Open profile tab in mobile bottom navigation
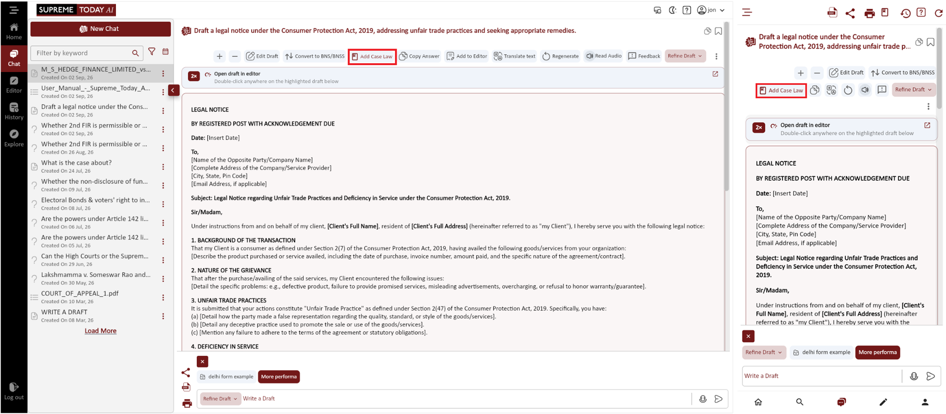The width and height of the screenshot is (946, 414). [x=925, y=402]
